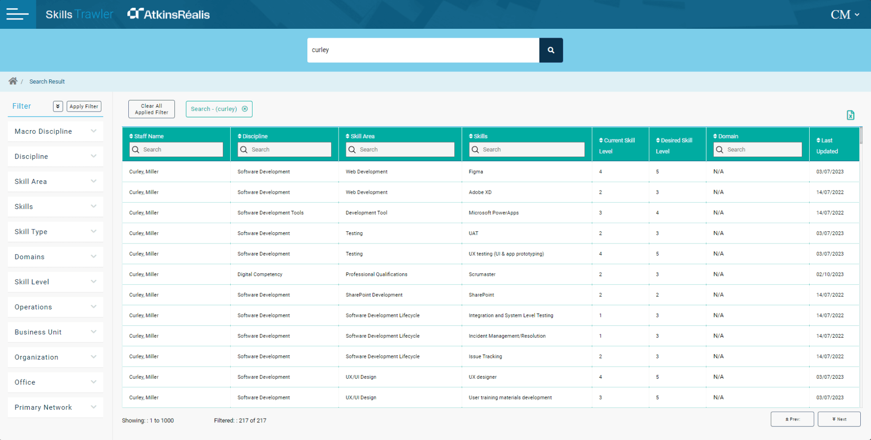
Task: Click Clear All Applied Filter button
Action: (152, 109)
